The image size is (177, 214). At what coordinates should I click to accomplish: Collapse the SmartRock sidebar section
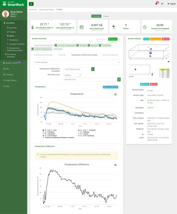[24, 23]
